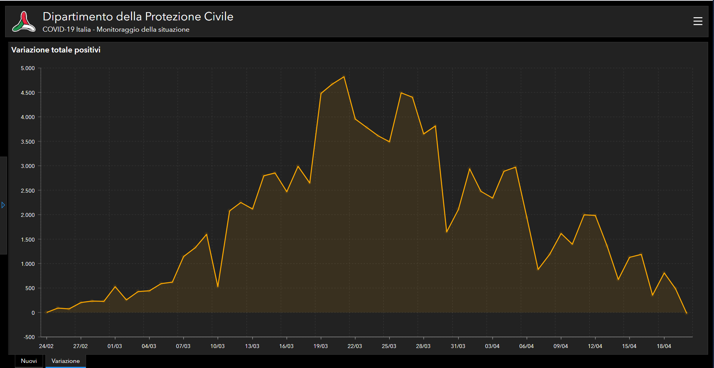Click the highest peak data point near 4.800
This screenshot has height=368, width=714.
tap(344, 77)
